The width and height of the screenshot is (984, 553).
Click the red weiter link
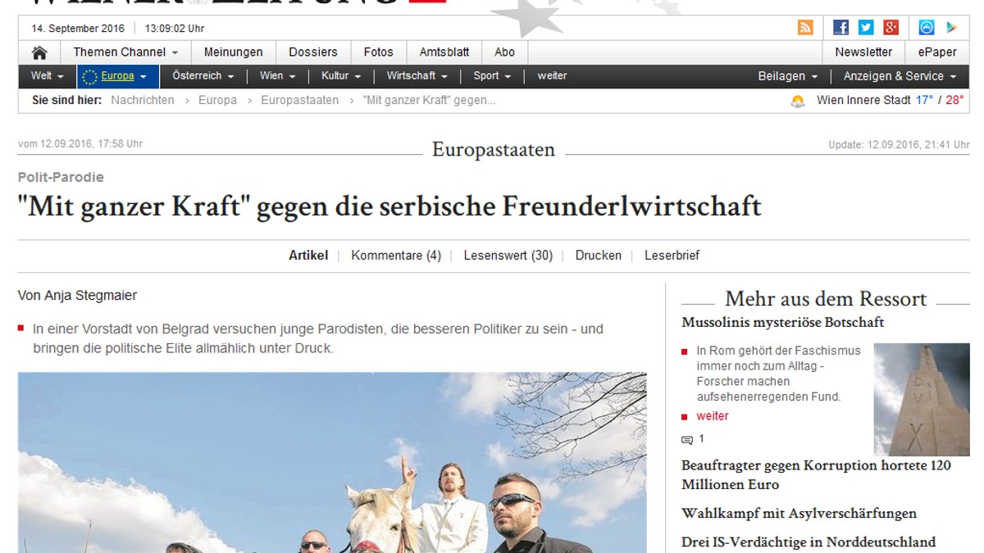(713, 415)
